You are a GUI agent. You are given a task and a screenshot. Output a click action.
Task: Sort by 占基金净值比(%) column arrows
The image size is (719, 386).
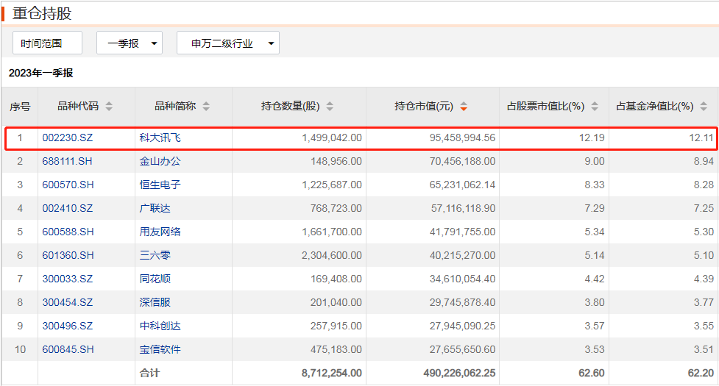tap(704, 106)
